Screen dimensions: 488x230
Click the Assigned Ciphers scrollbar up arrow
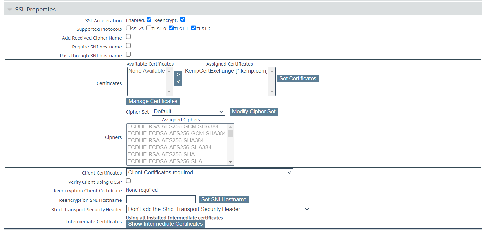pos(231,127)
